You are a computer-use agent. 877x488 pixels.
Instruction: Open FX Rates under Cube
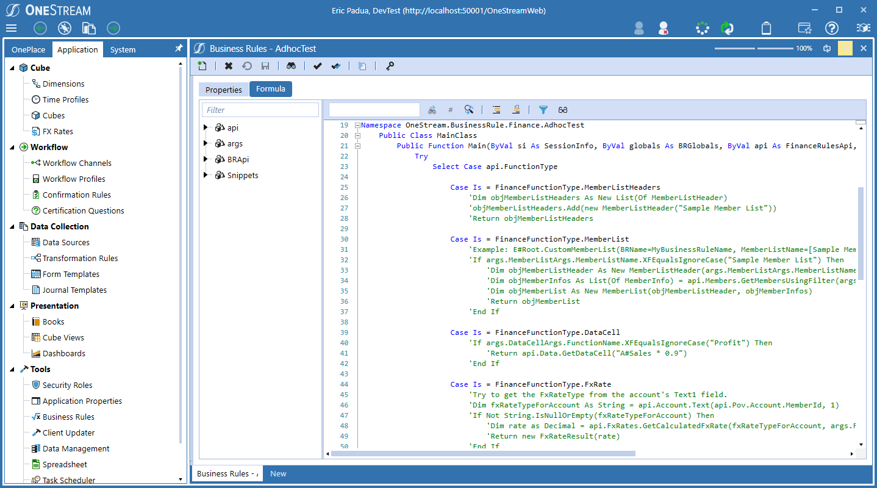pyautogui.click(x=58, y=131)
